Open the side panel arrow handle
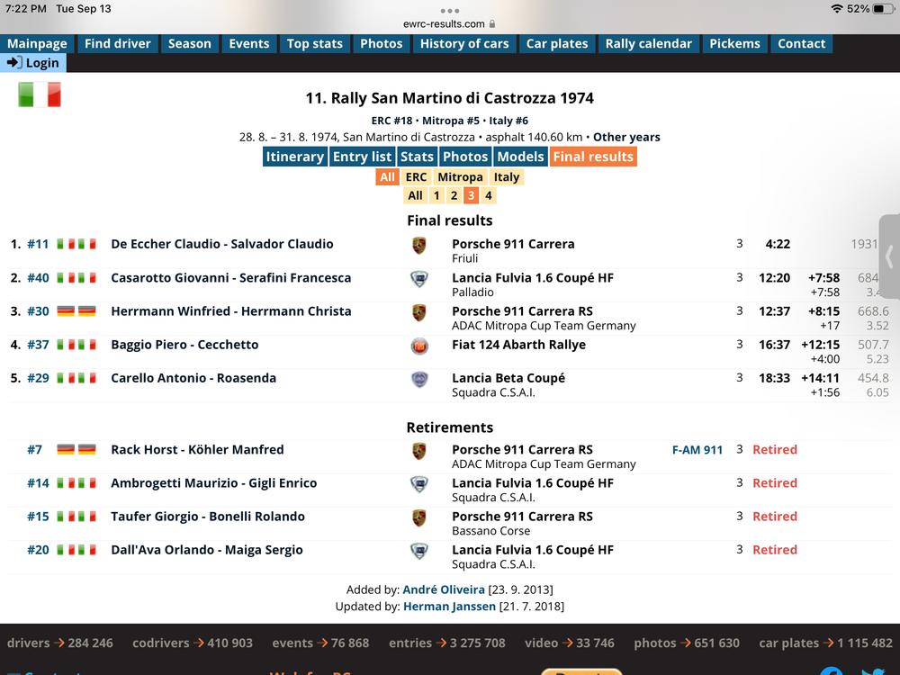Image resolution: width=900 pixels, height=675 pixels. pos(890,256)
